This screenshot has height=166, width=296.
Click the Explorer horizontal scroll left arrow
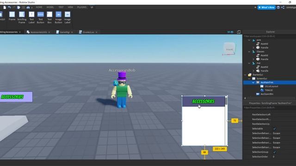pyautogui.click(x=245, y=98)
